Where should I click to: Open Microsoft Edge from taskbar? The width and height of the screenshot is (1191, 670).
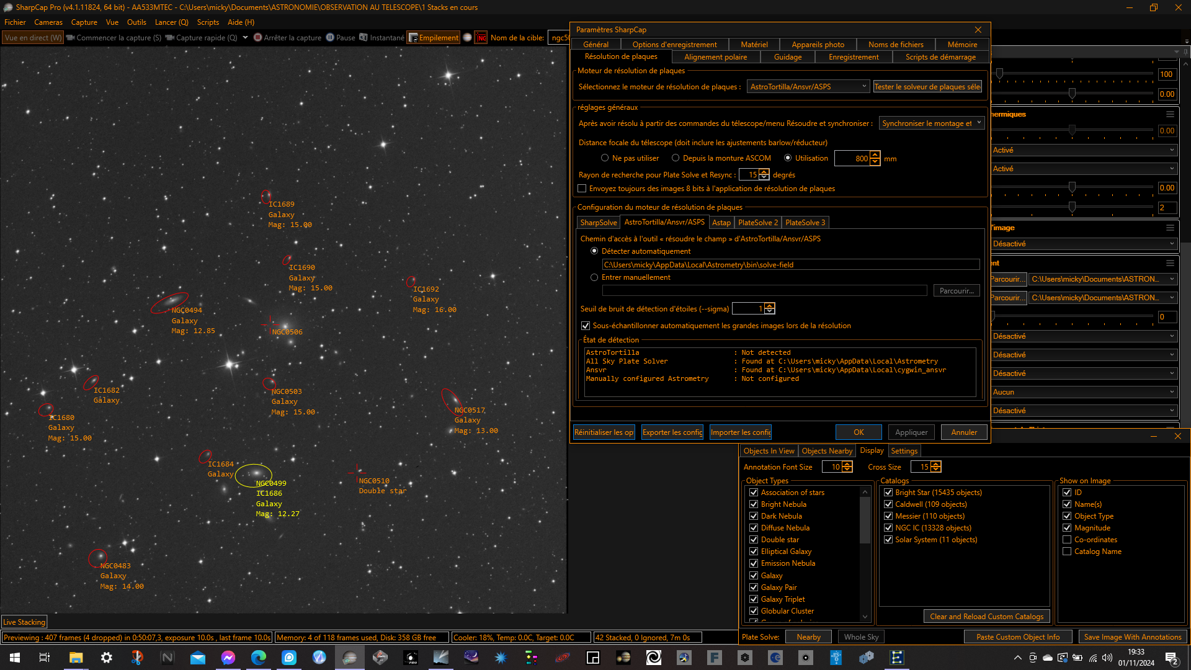[x=259, y=658]
